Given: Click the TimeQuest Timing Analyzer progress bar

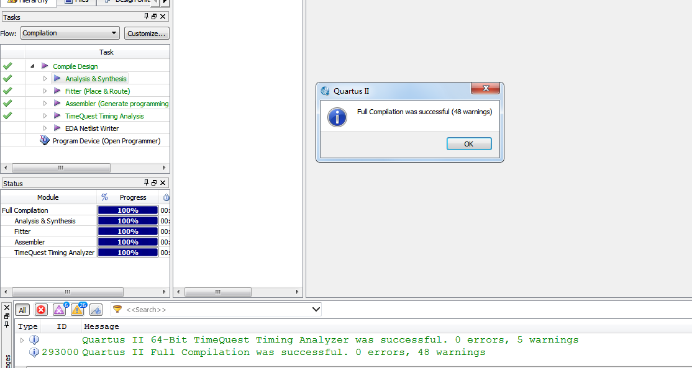Looking at the screenshot, I should tap(128, 253).
